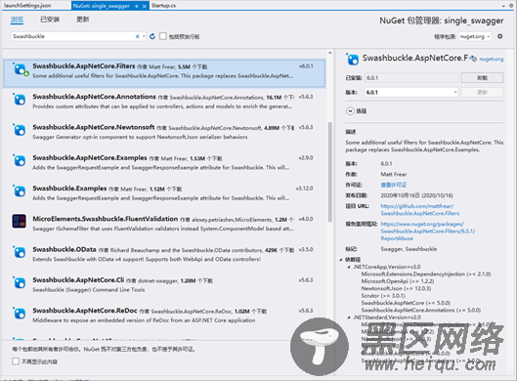Click the Scrutor (>= 3.0.1) dependency
Image resolution: width=517 pixels, height=381 pixels.
tap(383, 296)
